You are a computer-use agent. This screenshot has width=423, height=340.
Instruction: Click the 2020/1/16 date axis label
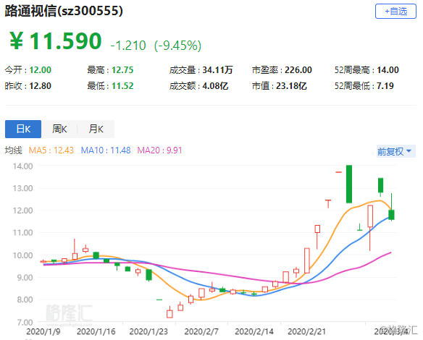pos(96,331)
